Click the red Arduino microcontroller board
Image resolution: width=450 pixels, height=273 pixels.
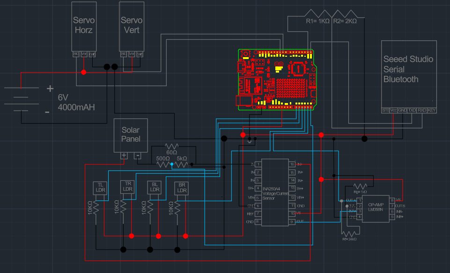pyautogui.click(x=275, y=79)
